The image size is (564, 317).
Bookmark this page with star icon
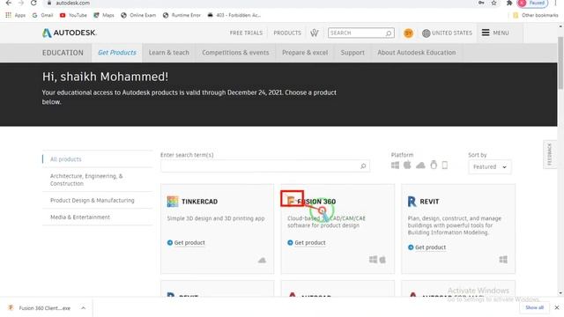[493, 3]
